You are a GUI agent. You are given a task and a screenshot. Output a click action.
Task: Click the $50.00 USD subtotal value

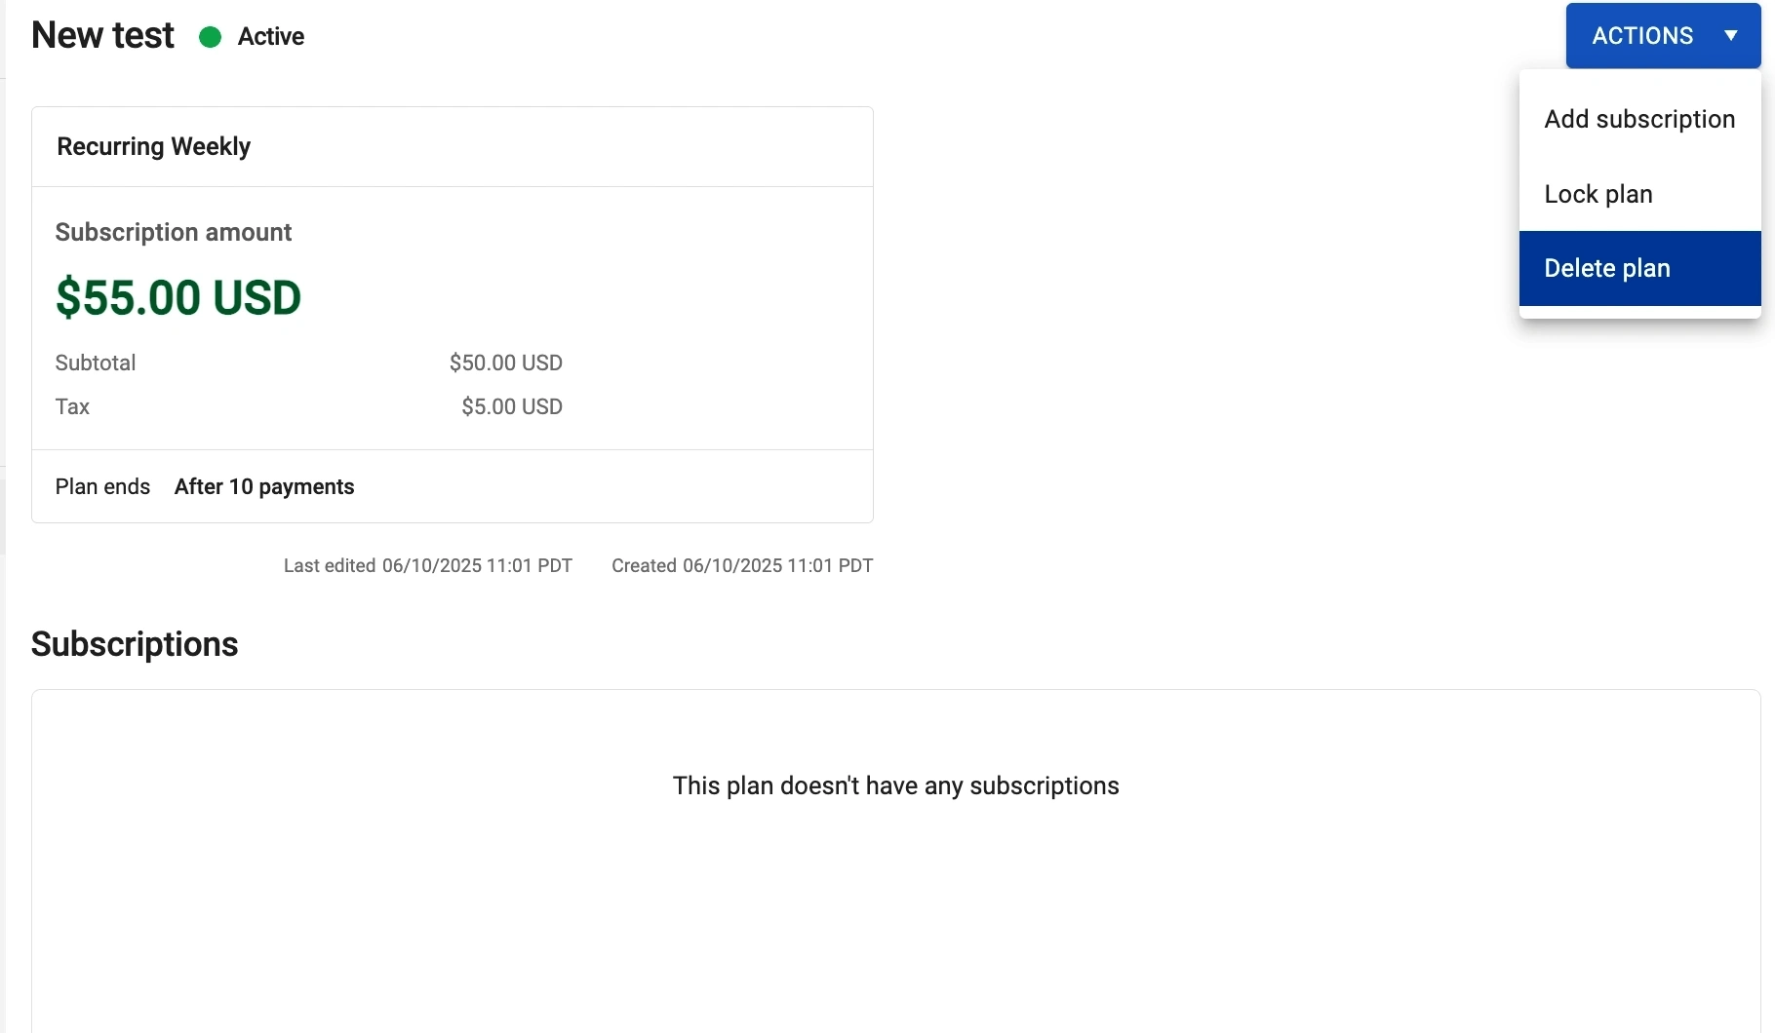click(x=505, y=363)
